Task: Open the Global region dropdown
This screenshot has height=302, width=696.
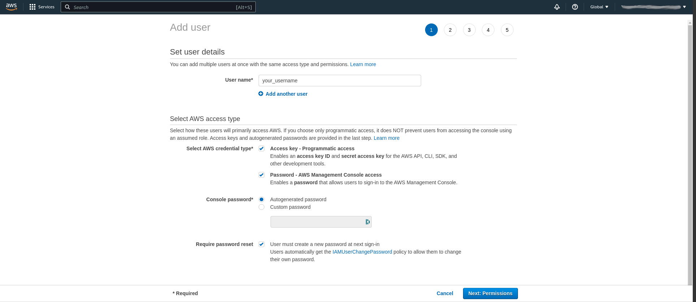Action: coord(599,7)
